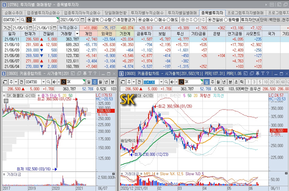The height and width of the screenshot is (191, 289).
Task: Open 거래량 column dropdown arrow
Action: [x=77, y=34]
